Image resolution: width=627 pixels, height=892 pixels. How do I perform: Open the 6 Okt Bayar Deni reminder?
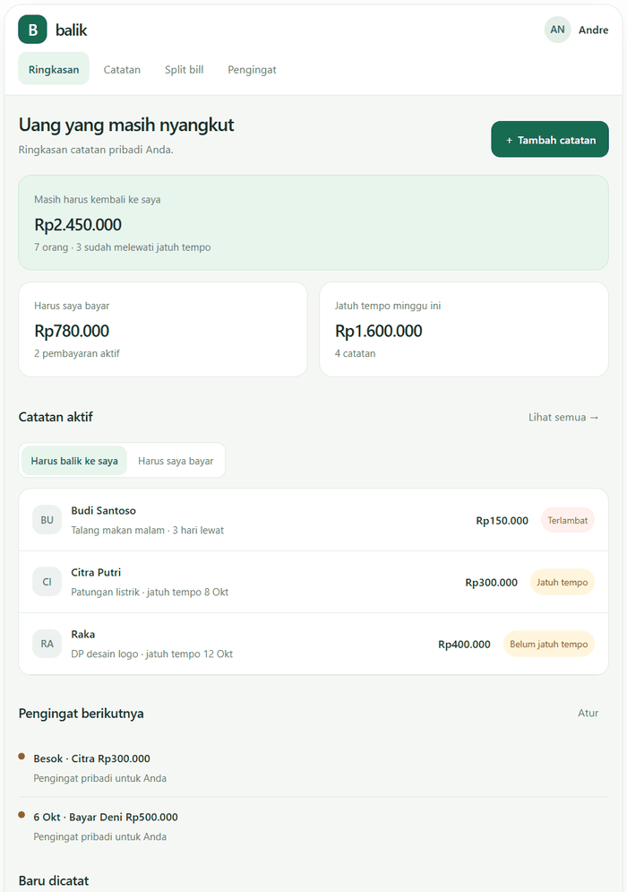pyautogui.click(x=313, y=826)
